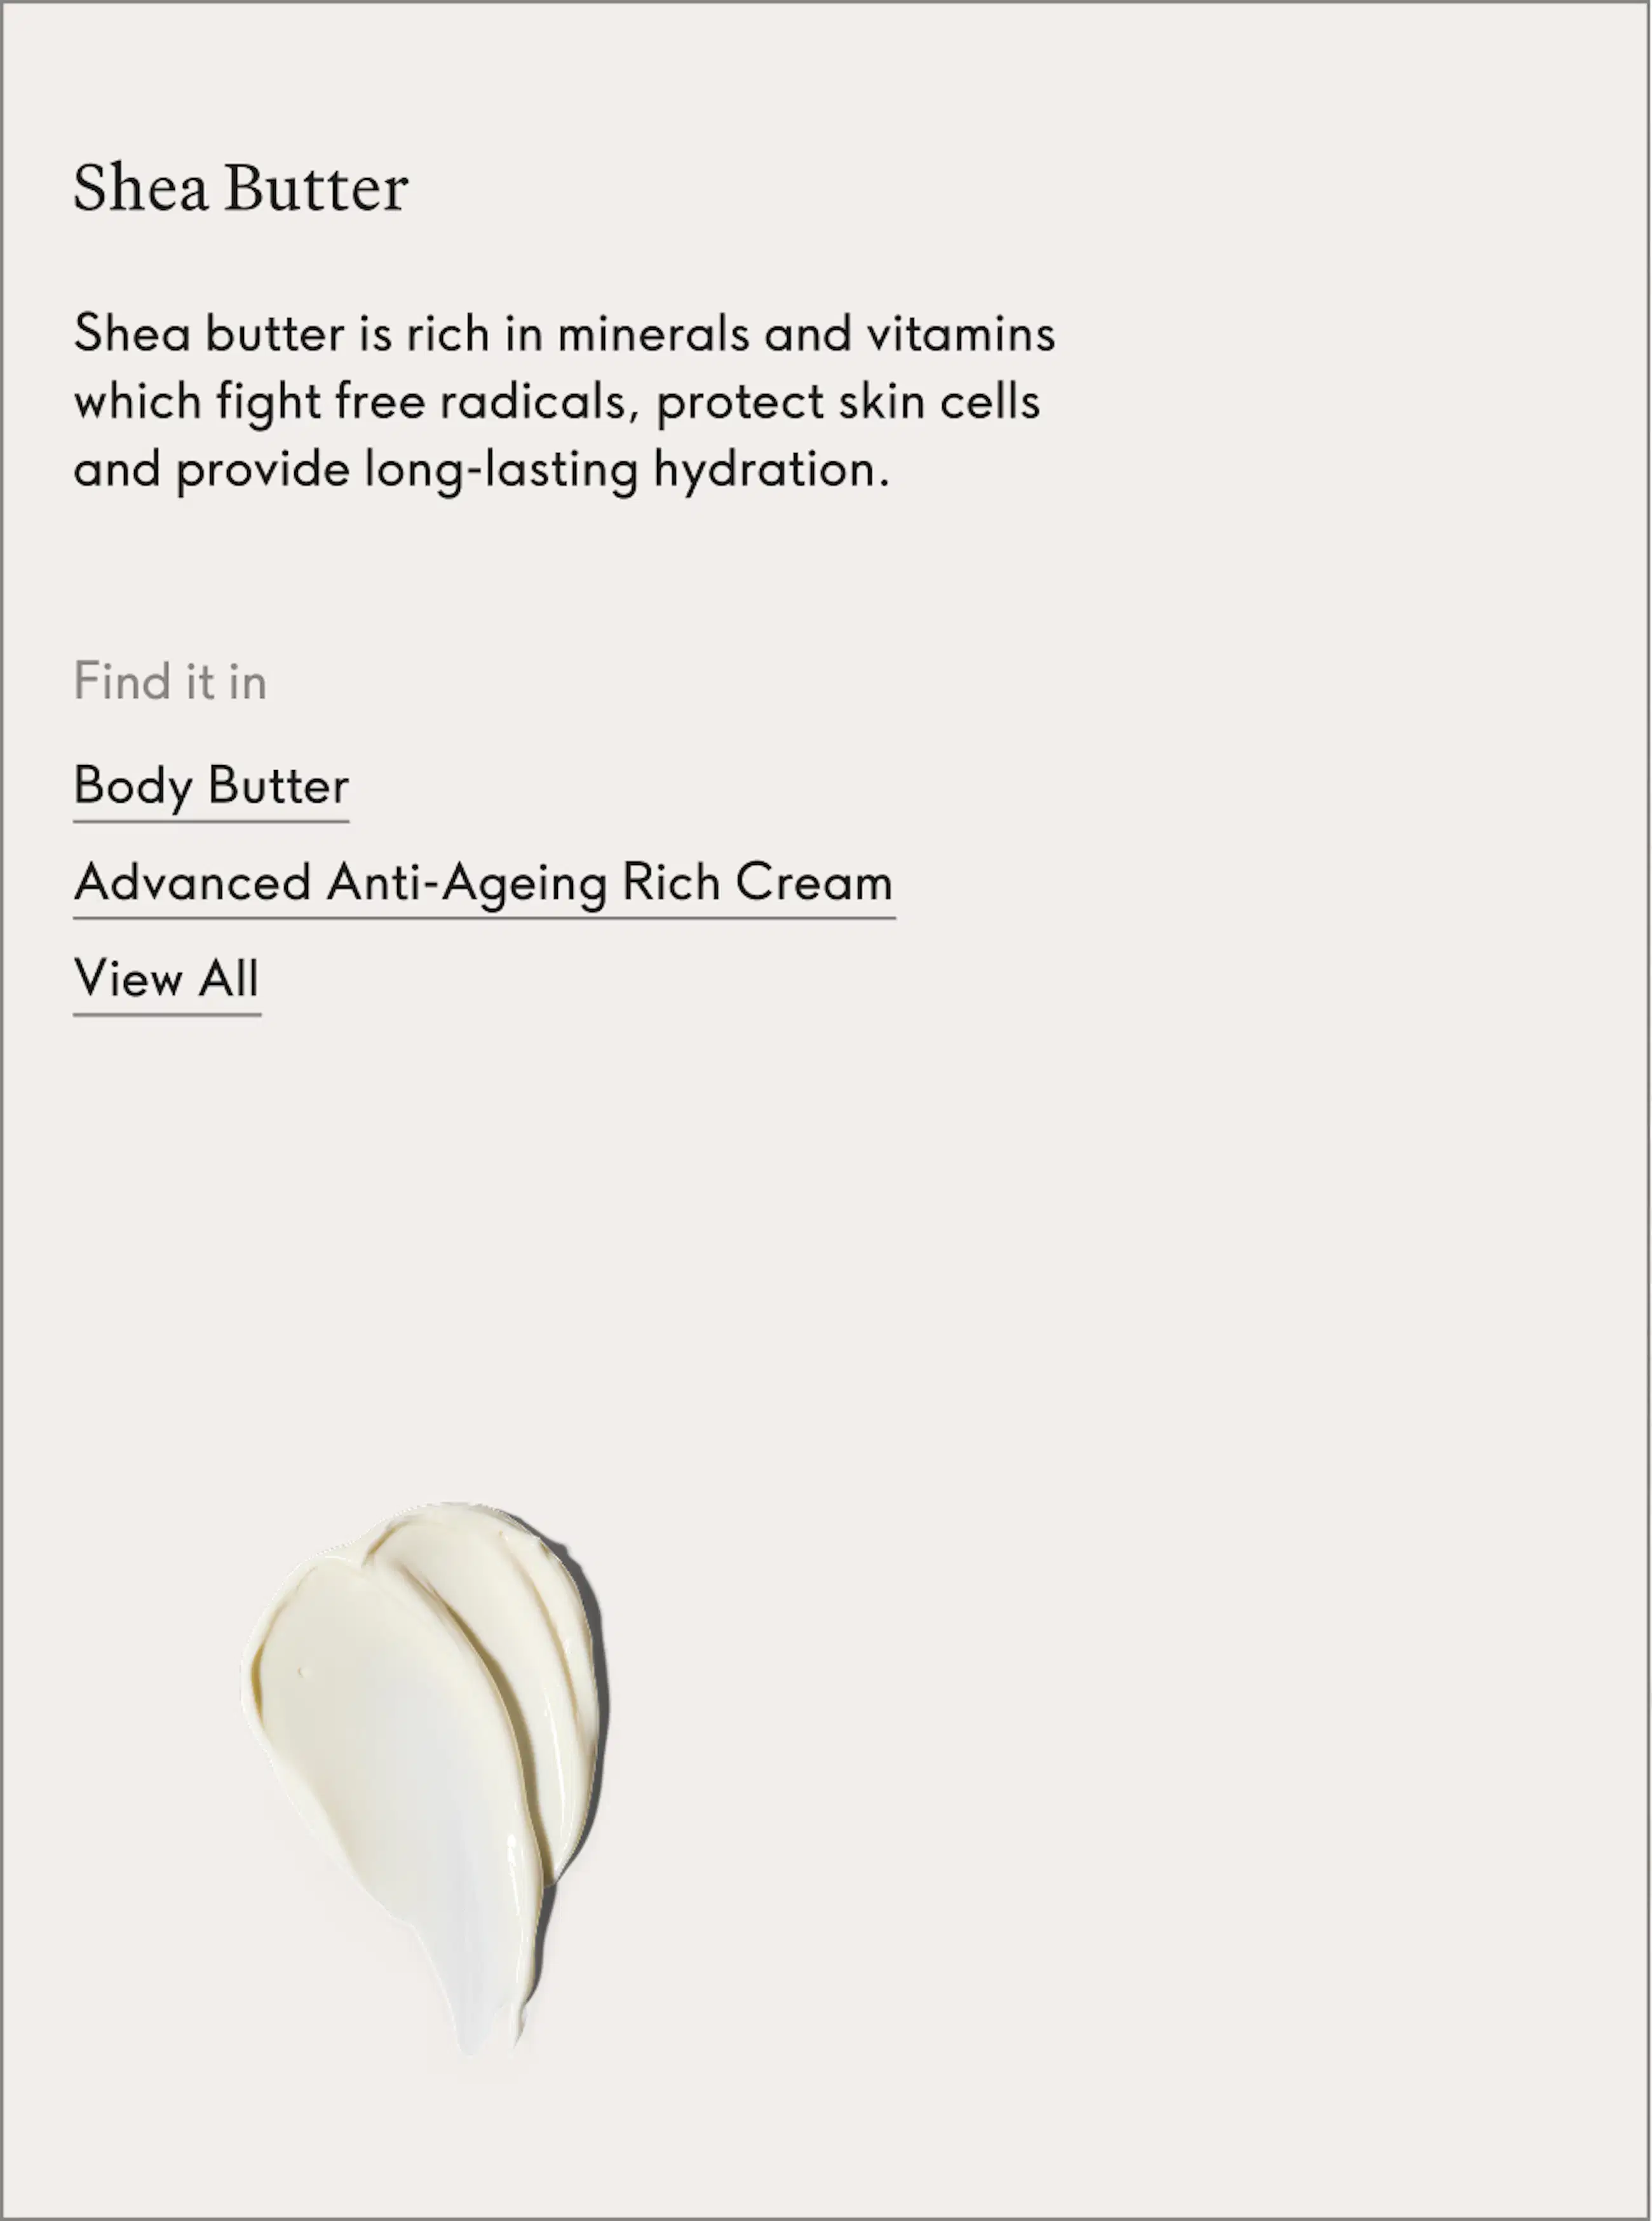Click the word 'Cream' in the rich cream link
Image resolution: width=1652 pixels, height=2221 pixels.
814,883
